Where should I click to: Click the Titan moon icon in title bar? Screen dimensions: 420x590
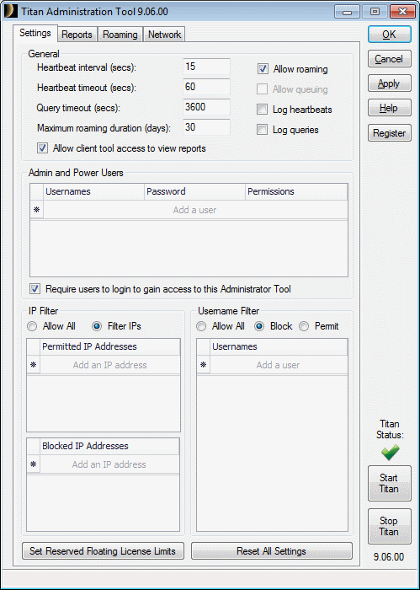pos(10,11)
